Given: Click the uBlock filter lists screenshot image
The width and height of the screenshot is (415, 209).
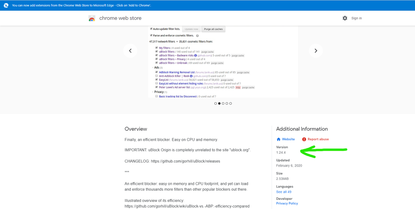Looking at the screenshot, I should point(223,62).
